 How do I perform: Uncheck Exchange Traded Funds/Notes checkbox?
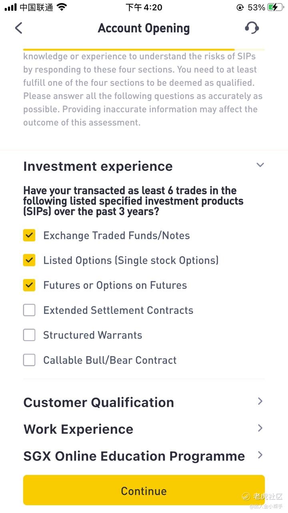[29, 235]
